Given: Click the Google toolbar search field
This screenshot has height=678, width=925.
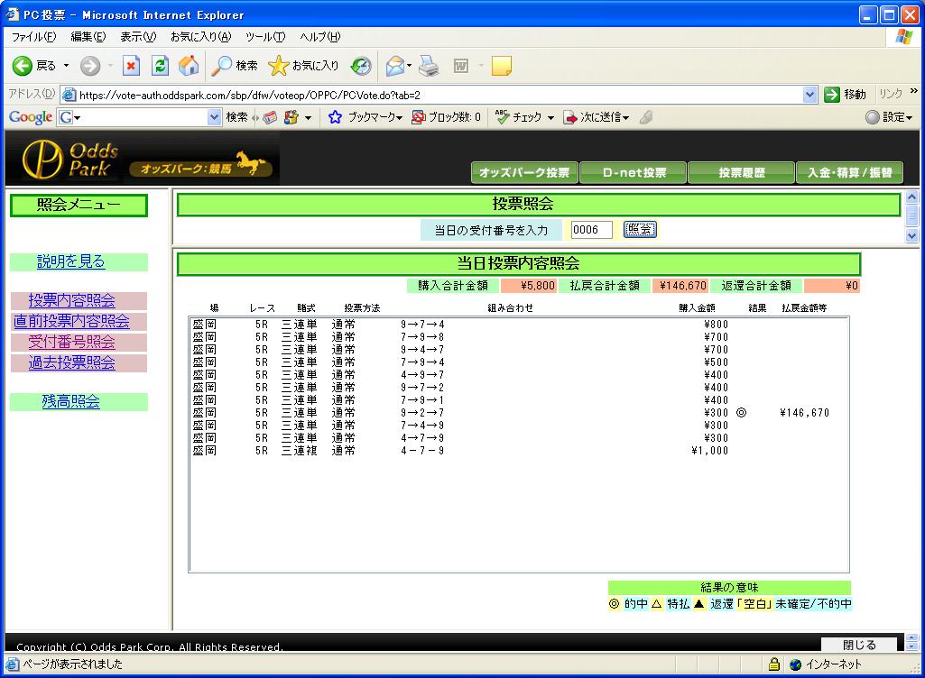Looking at the screenshot, I should tap(139, 117).
